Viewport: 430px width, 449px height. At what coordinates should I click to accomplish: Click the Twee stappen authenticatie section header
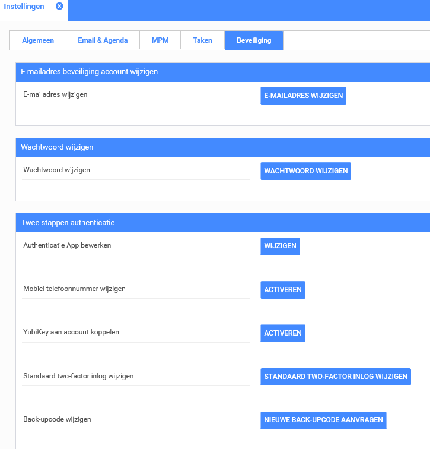pos(68,223)
